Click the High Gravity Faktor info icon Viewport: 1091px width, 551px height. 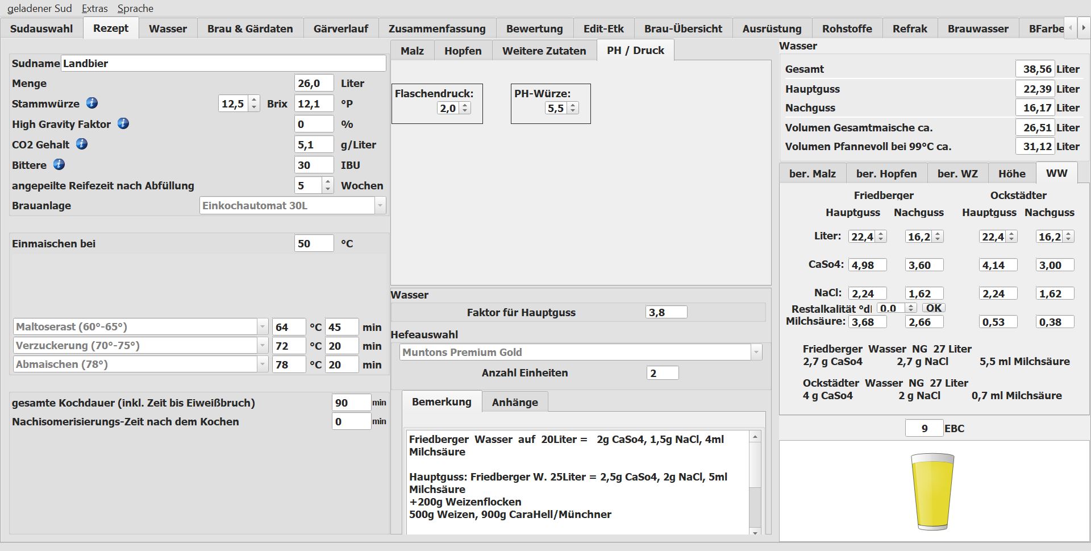point(123,123)
